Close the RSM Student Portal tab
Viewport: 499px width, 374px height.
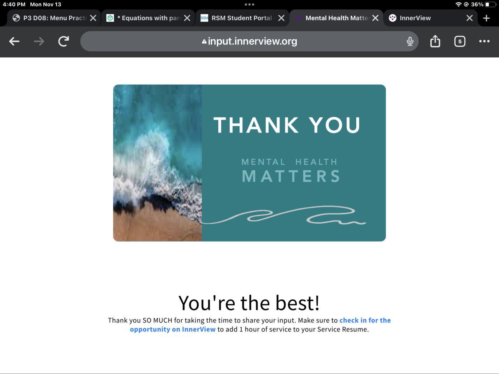point(281,18)
